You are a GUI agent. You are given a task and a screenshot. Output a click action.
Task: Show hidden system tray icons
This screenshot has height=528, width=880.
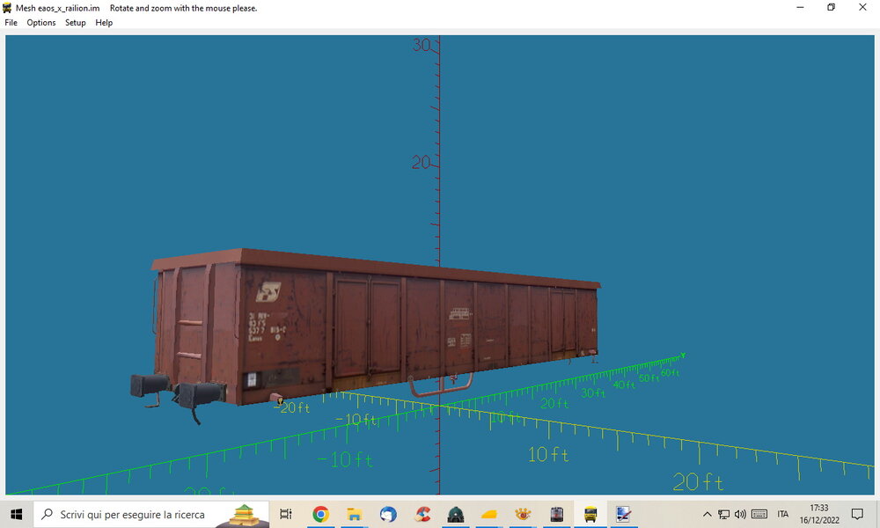[x=708, y=514]
